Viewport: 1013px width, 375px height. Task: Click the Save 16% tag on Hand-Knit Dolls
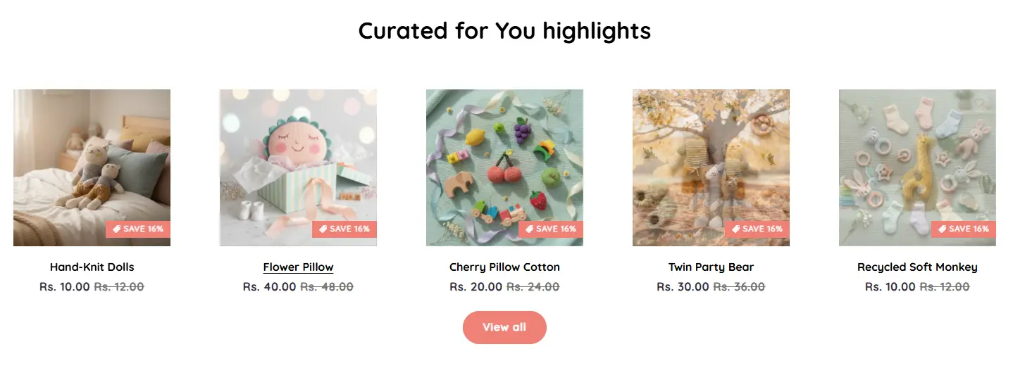pyautogui.click(x=138, y=229)
